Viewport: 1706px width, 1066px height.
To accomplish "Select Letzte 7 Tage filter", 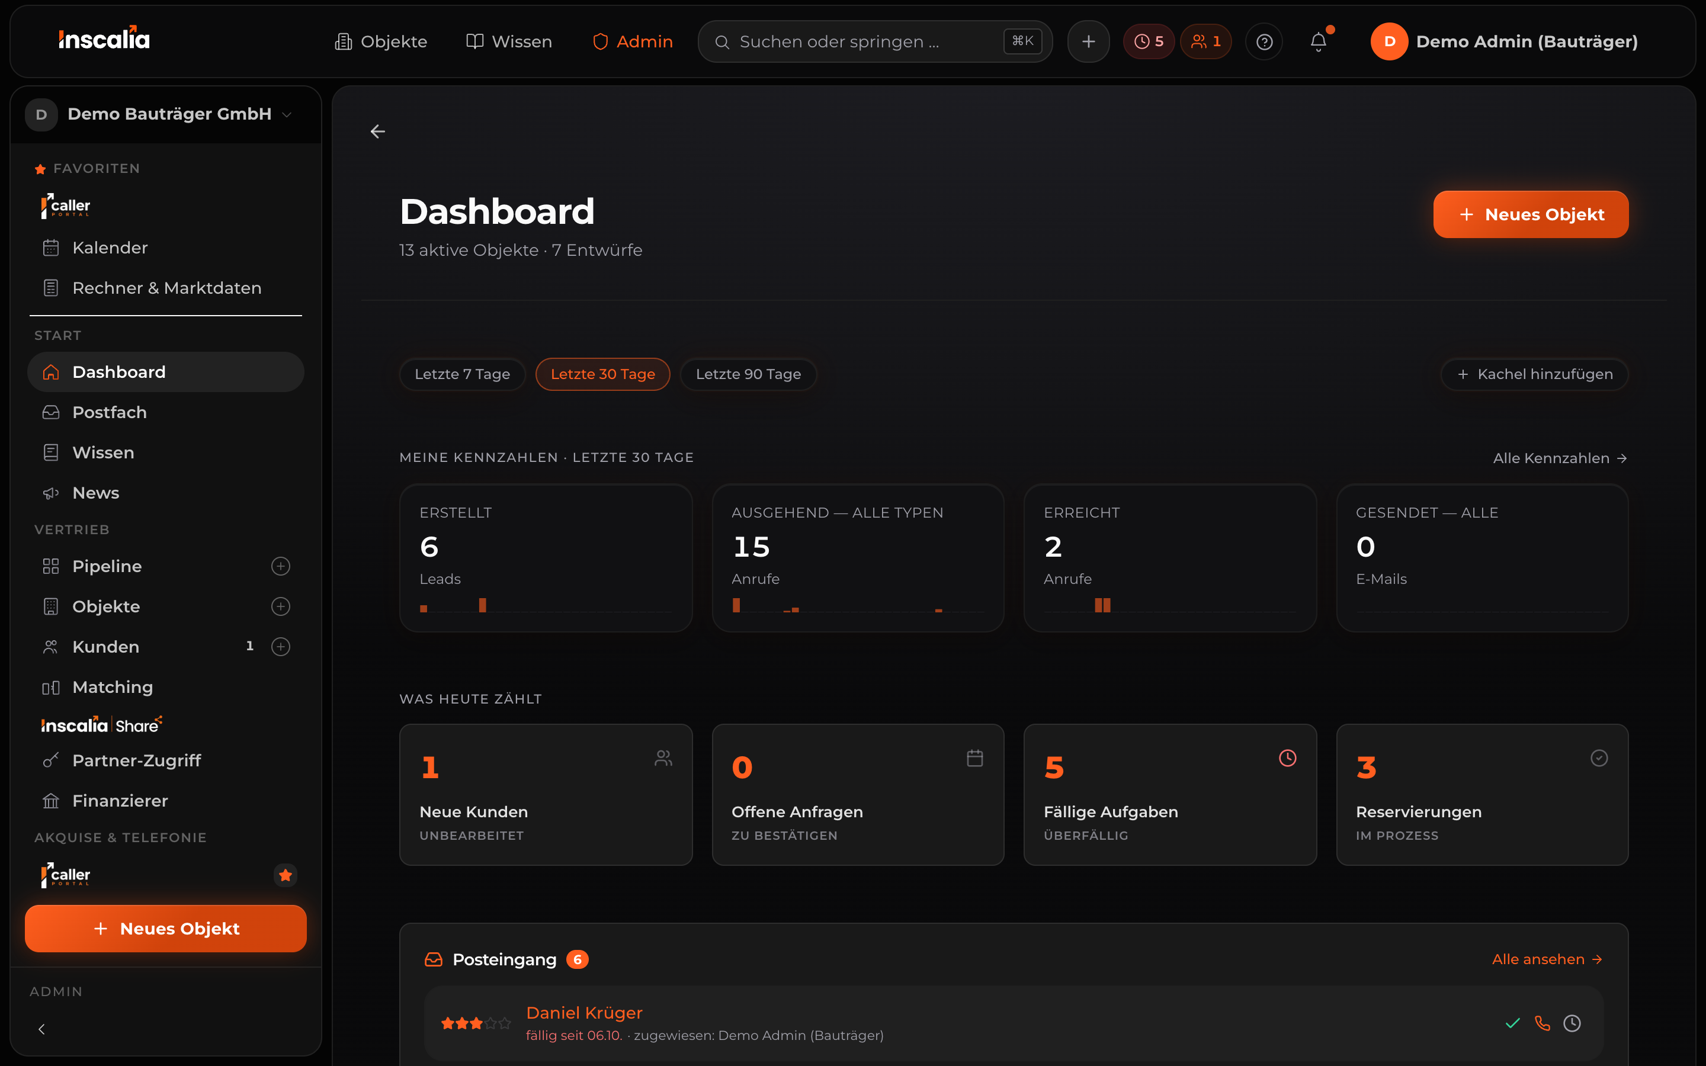I will click(463, 374).
